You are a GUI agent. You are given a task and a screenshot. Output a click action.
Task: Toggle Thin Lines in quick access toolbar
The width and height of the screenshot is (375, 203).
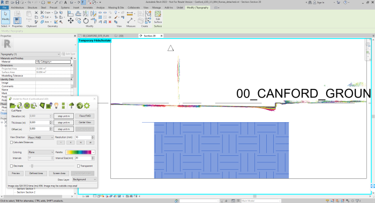83,2
